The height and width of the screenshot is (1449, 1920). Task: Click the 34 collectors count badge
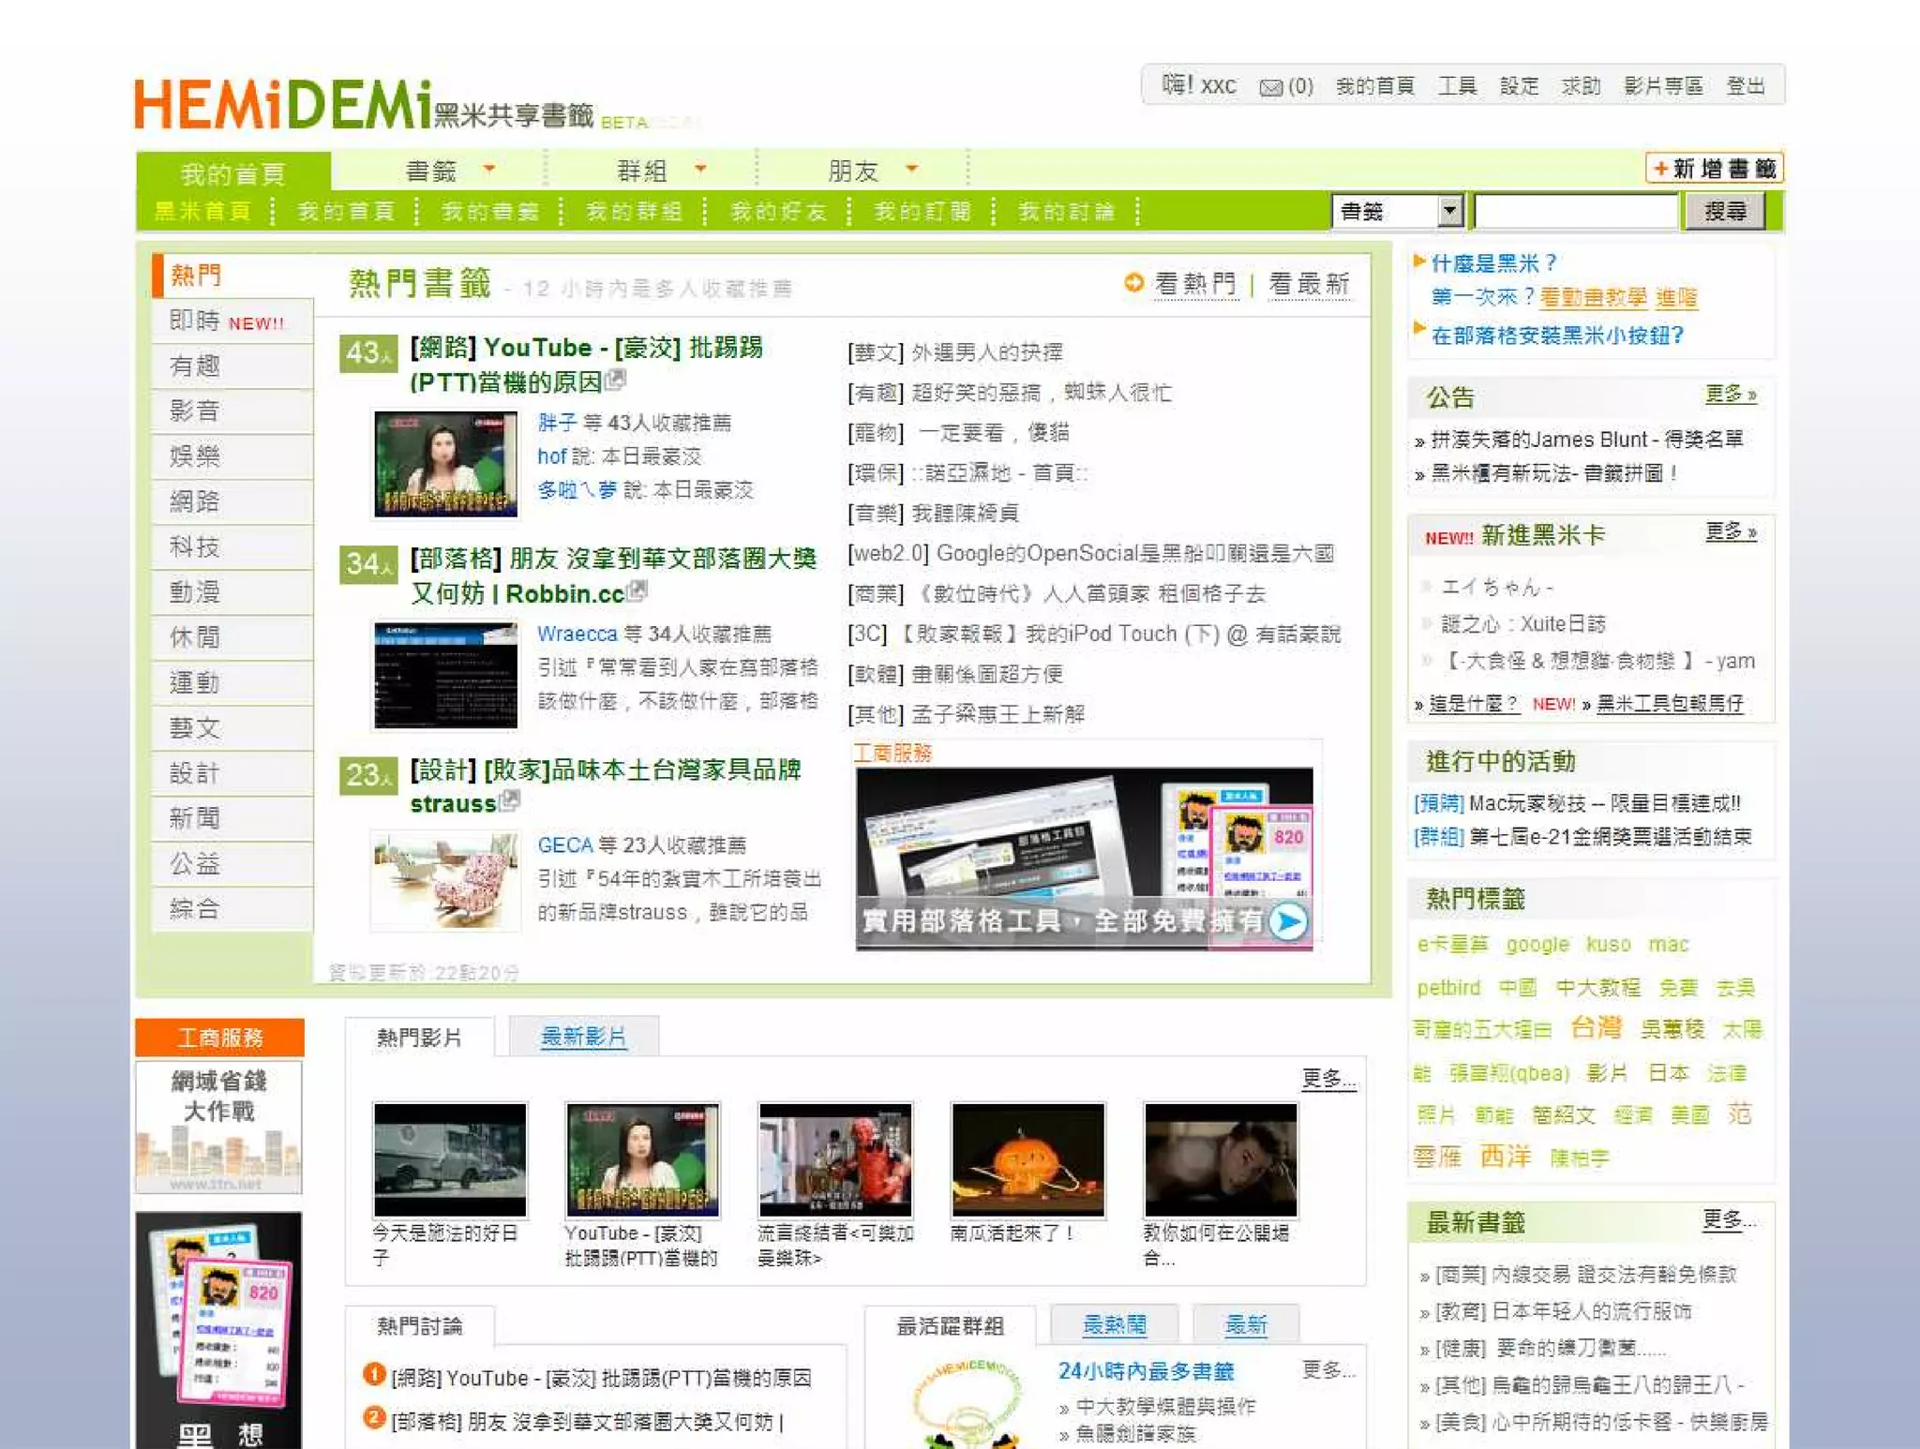367,563
